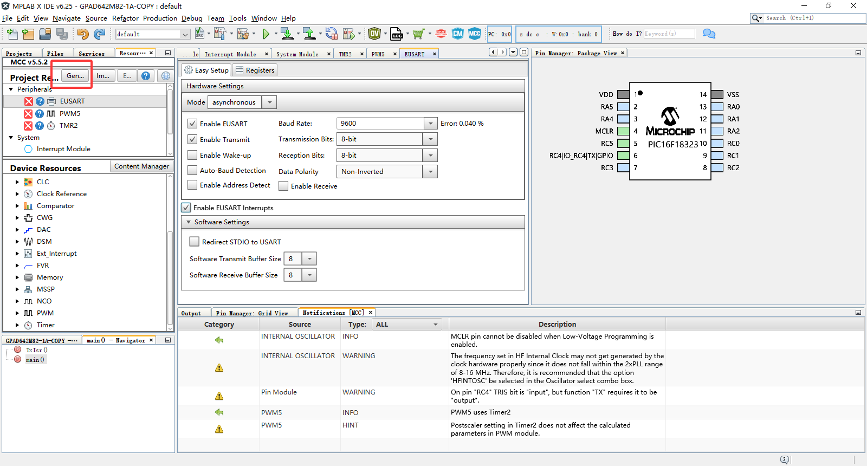Open the Data Polarity dropdown
Image resolution: width=867 pixels, height=466 pixels.
[x=431, y=171]
